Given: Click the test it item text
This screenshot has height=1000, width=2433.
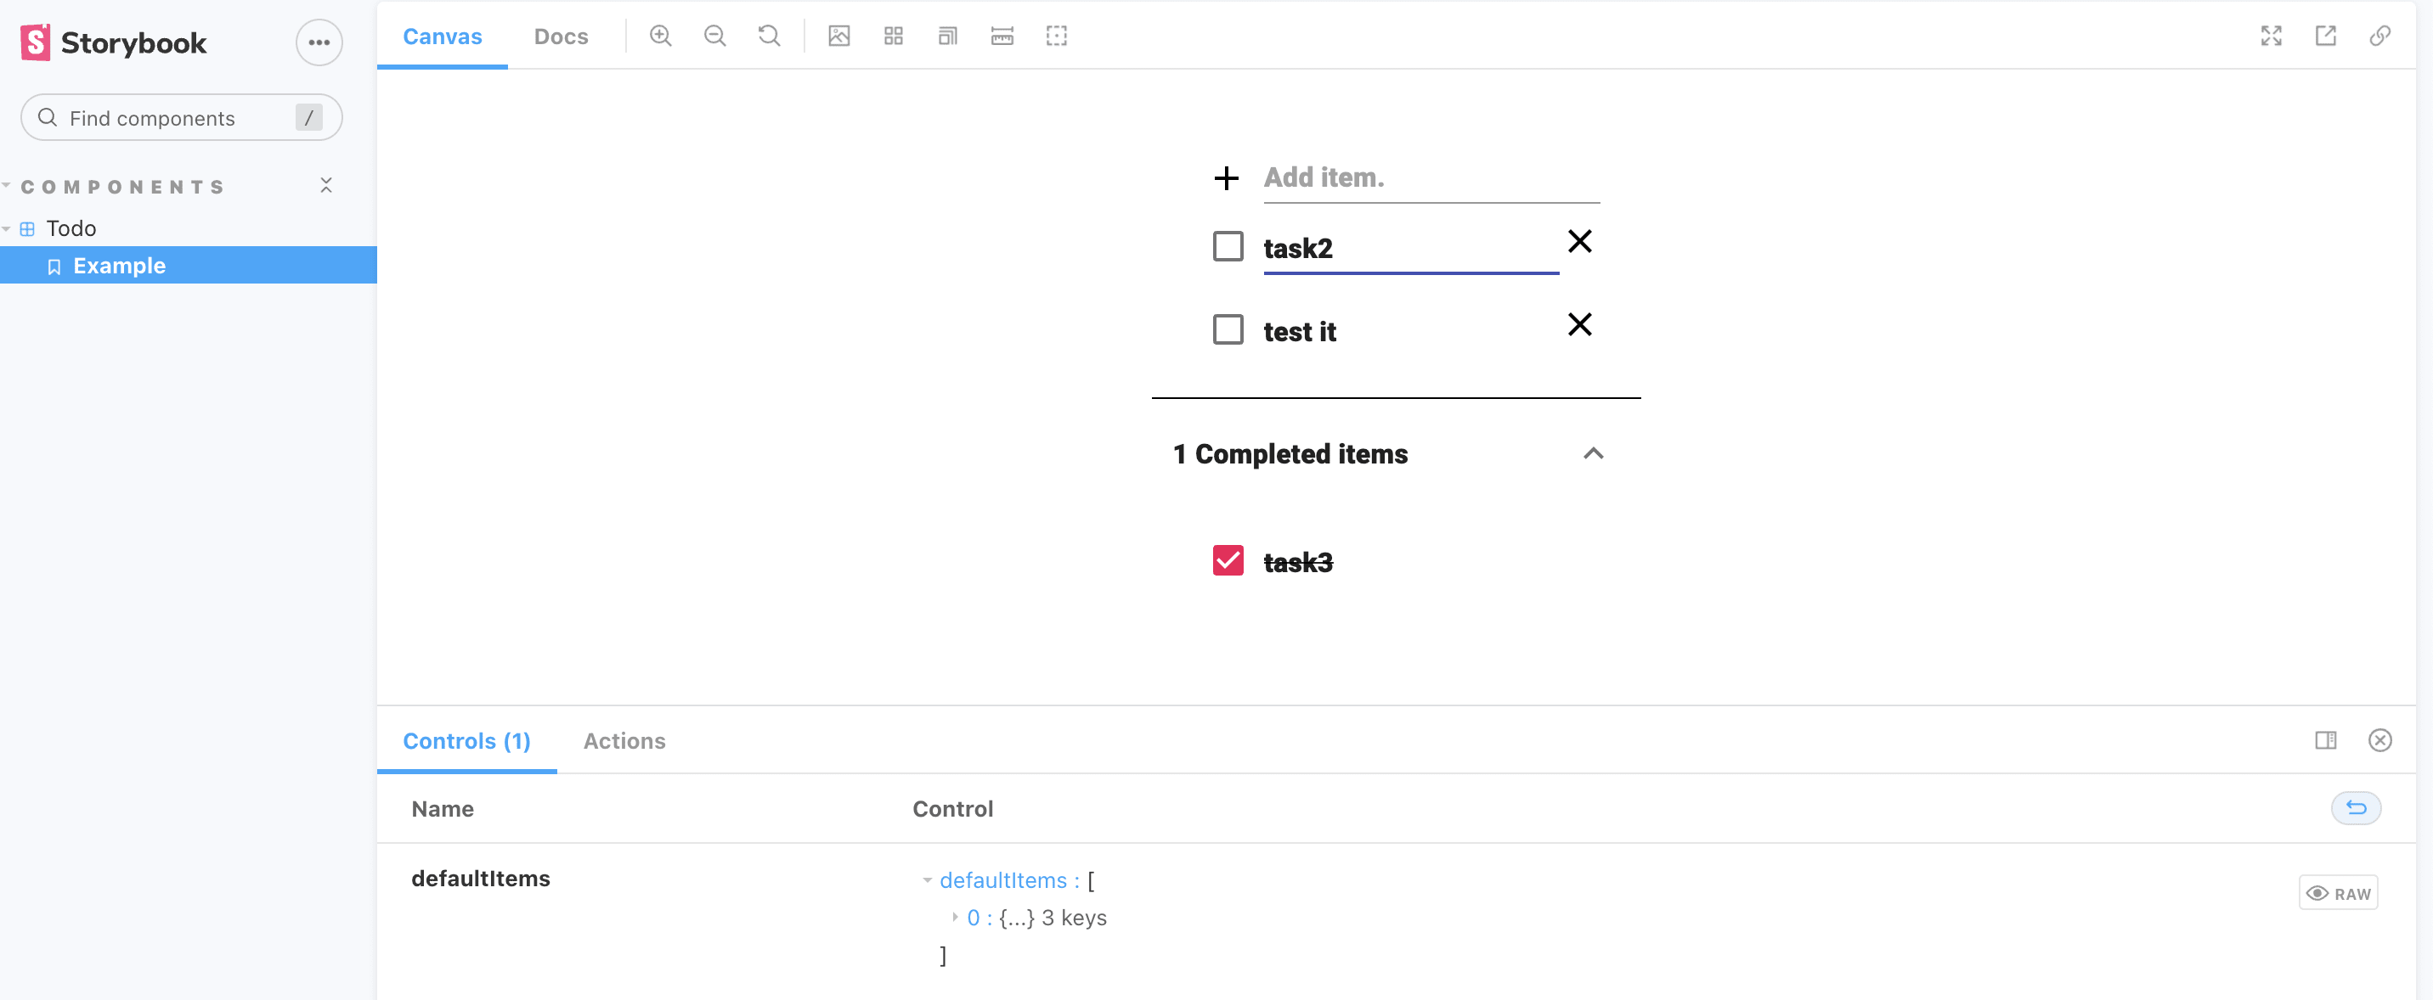Looking at the screenshot, I should tap(1300, 331).
